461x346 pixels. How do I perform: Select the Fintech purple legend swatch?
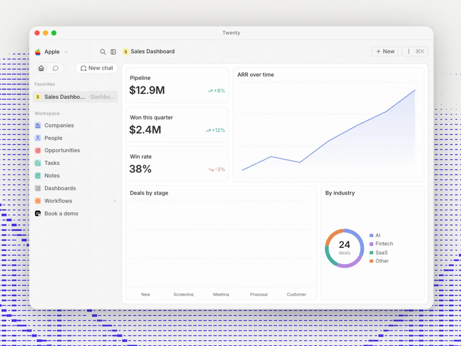(x=371, y=244)
